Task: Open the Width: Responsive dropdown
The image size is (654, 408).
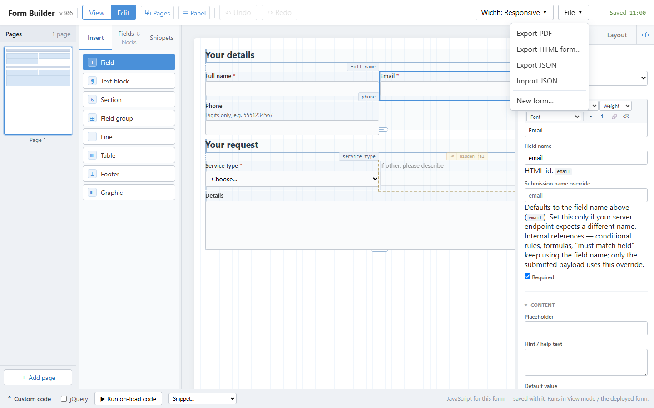Action: [515, 13]
